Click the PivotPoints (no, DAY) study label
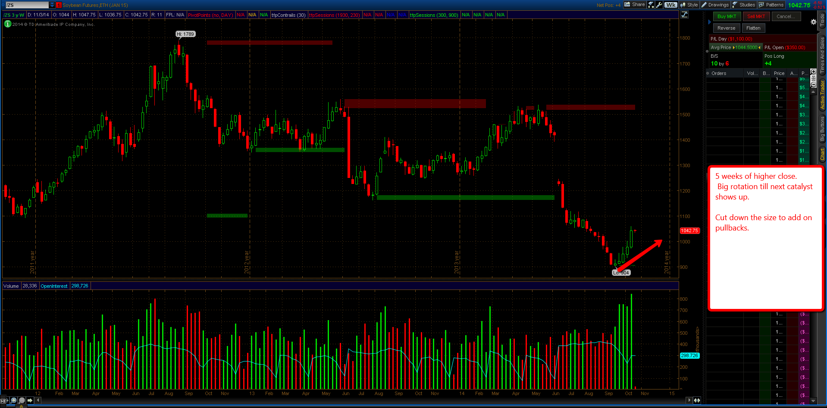Screen dimensions: 827x408 click(x=210, y=15)
